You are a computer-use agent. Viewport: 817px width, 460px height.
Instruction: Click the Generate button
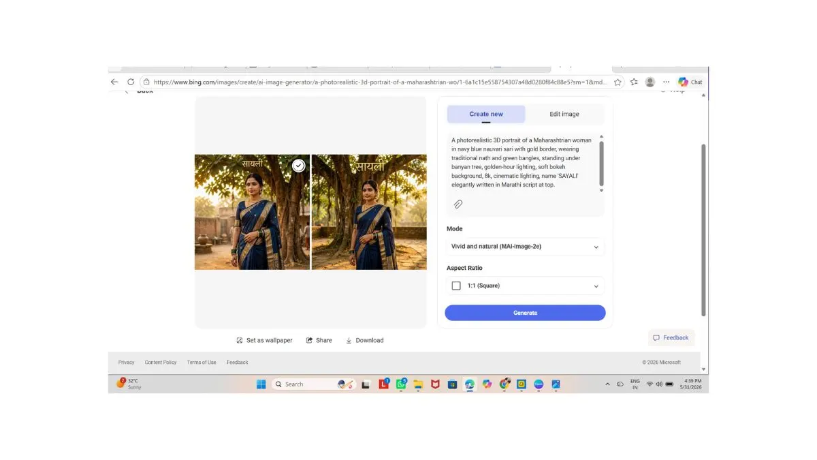[x=525, y=313]
